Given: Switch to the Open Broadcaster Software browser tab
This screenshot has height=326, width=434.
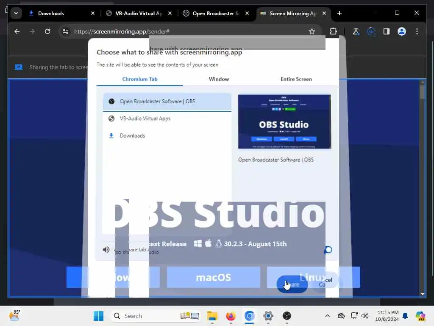Looking at the screenshot, I should (217, 13).
